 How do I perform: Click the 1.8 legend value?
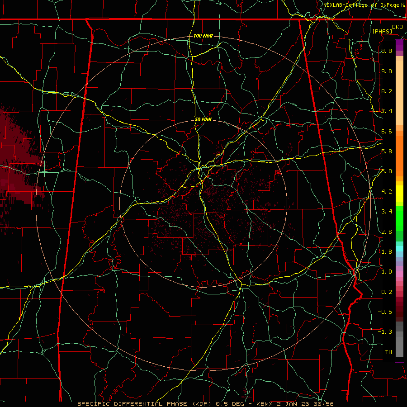coord(387,252)
